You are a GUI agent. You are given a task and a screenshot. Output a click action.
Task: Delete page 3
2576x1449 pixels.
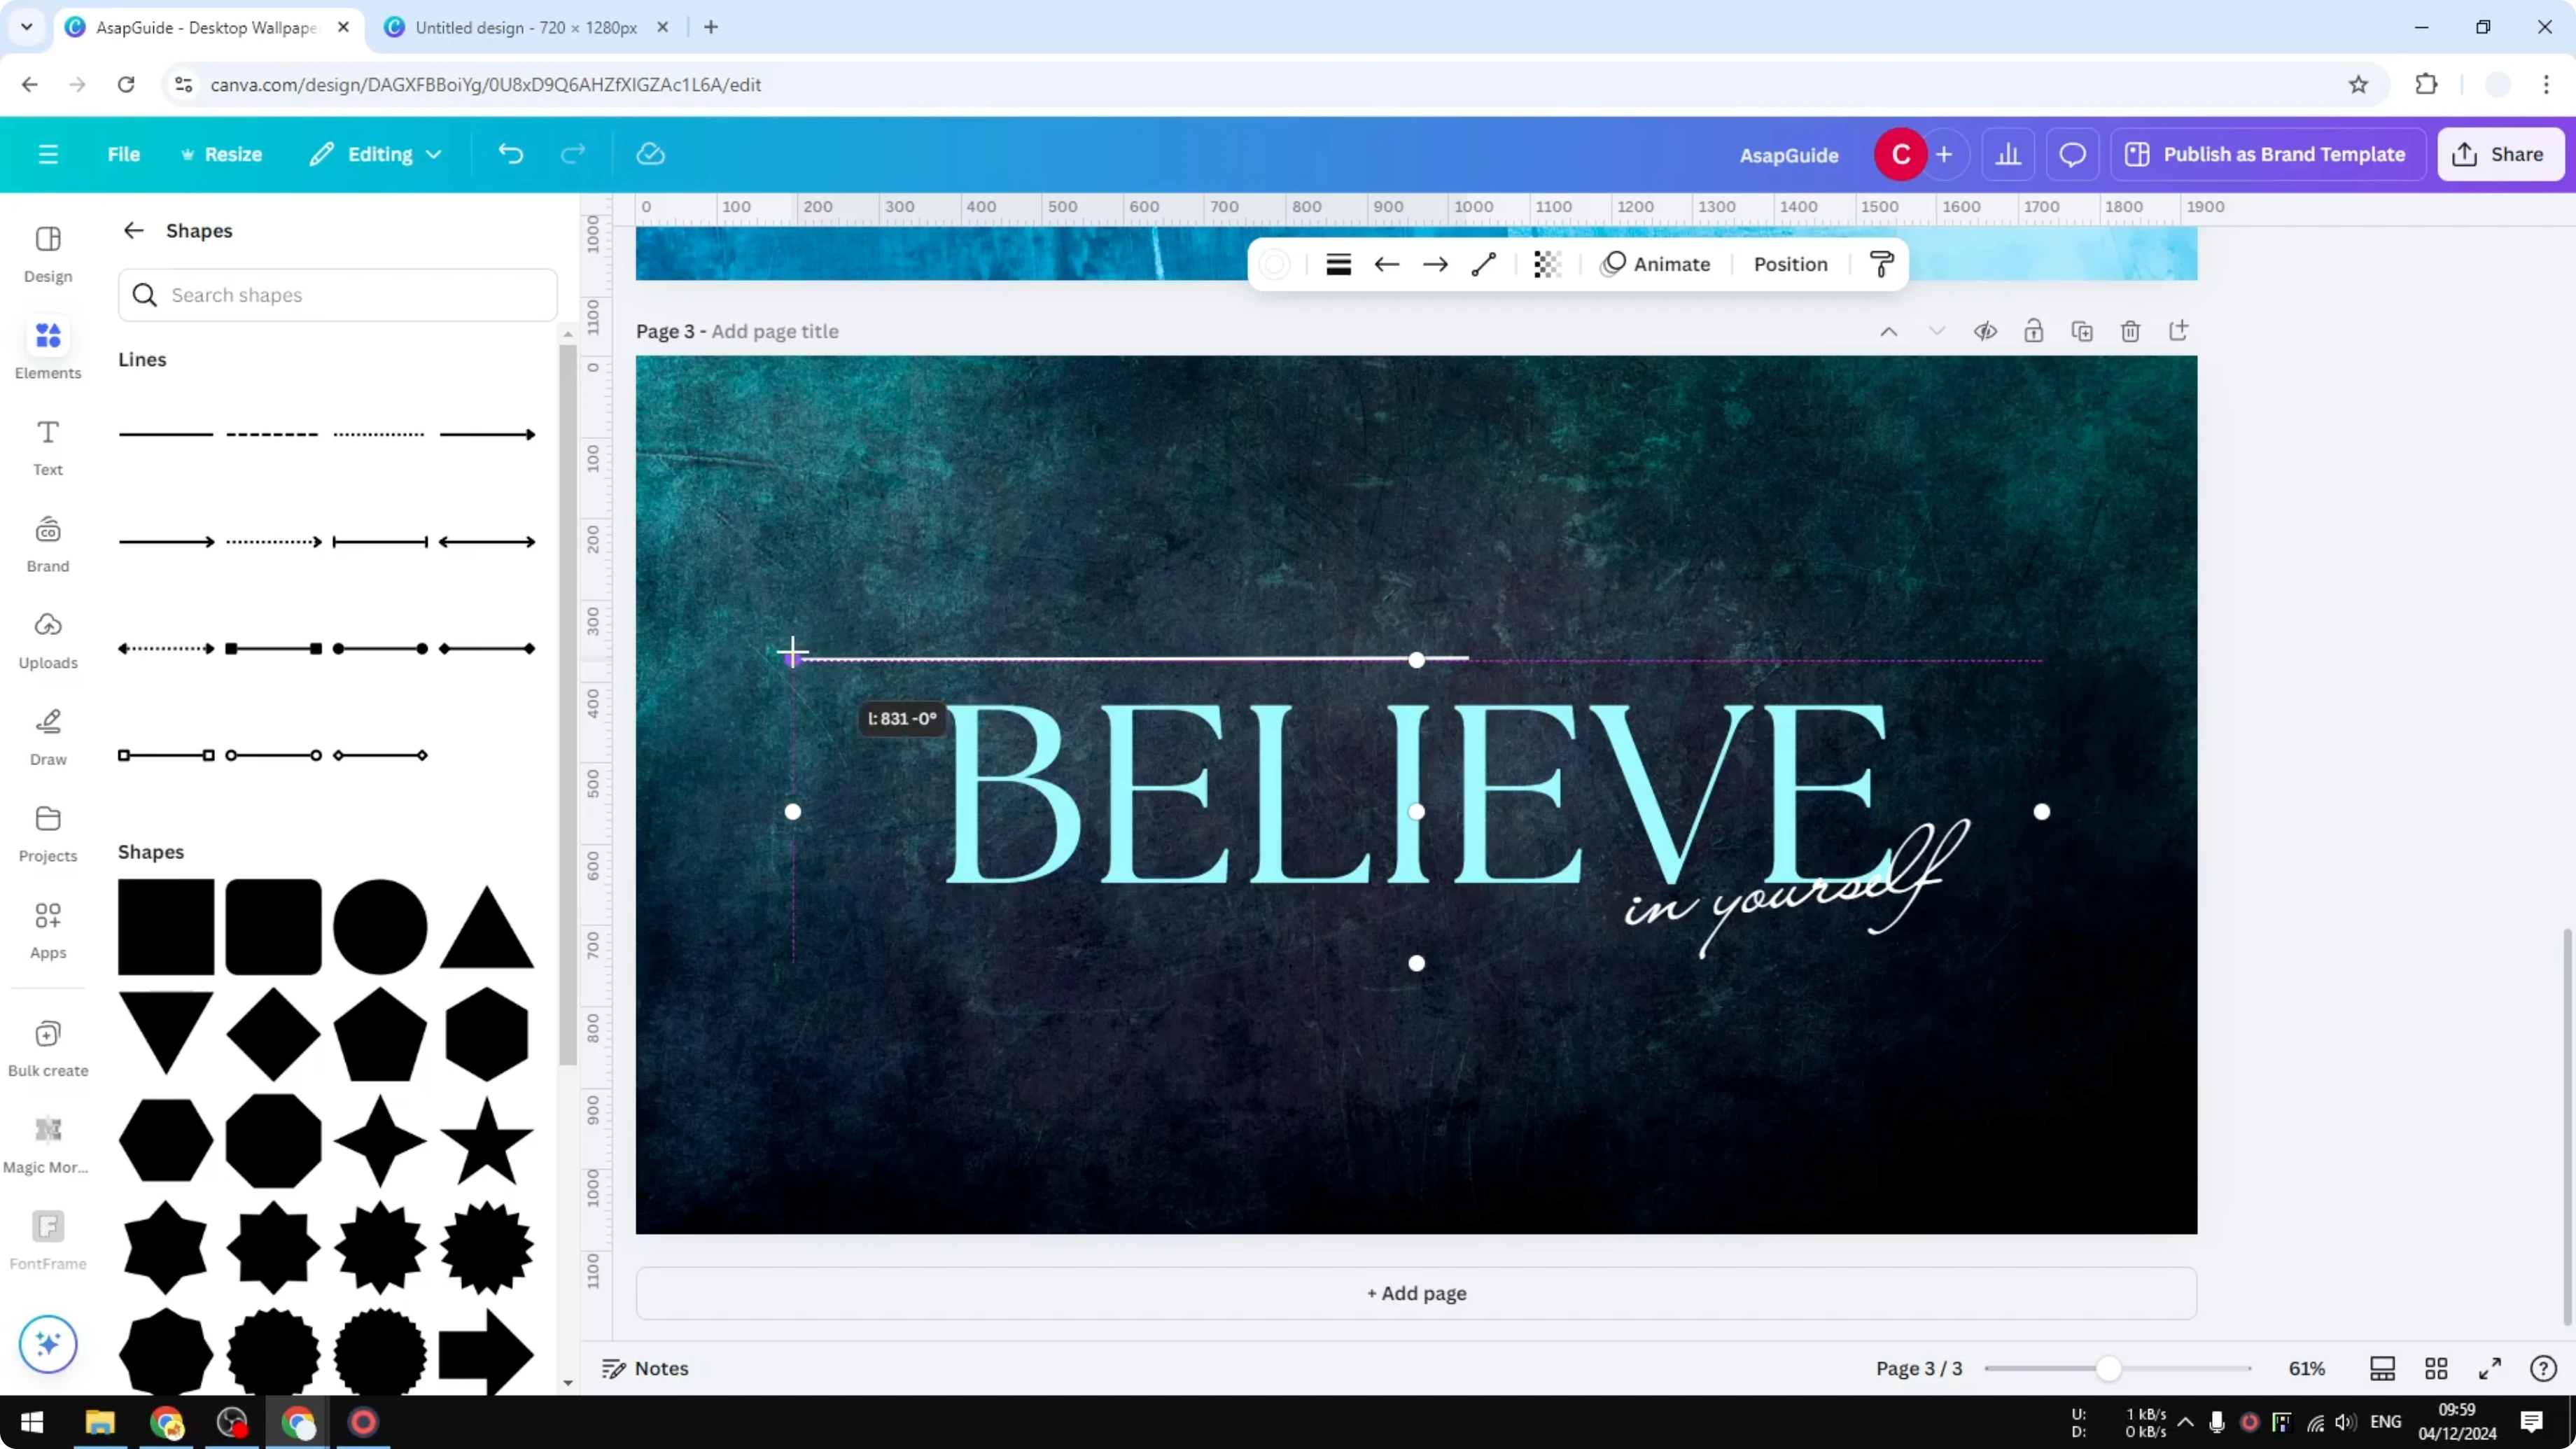tap(2130, 331)
